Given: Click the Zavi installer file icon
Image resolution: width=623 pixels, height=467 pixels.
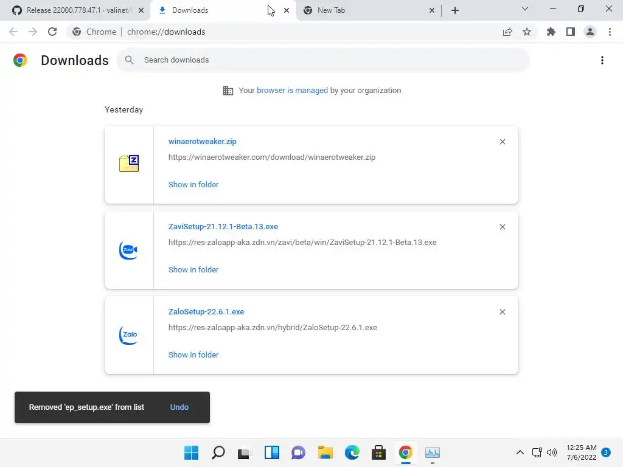Looking at the screenshot, I should (x=129, y=250).
